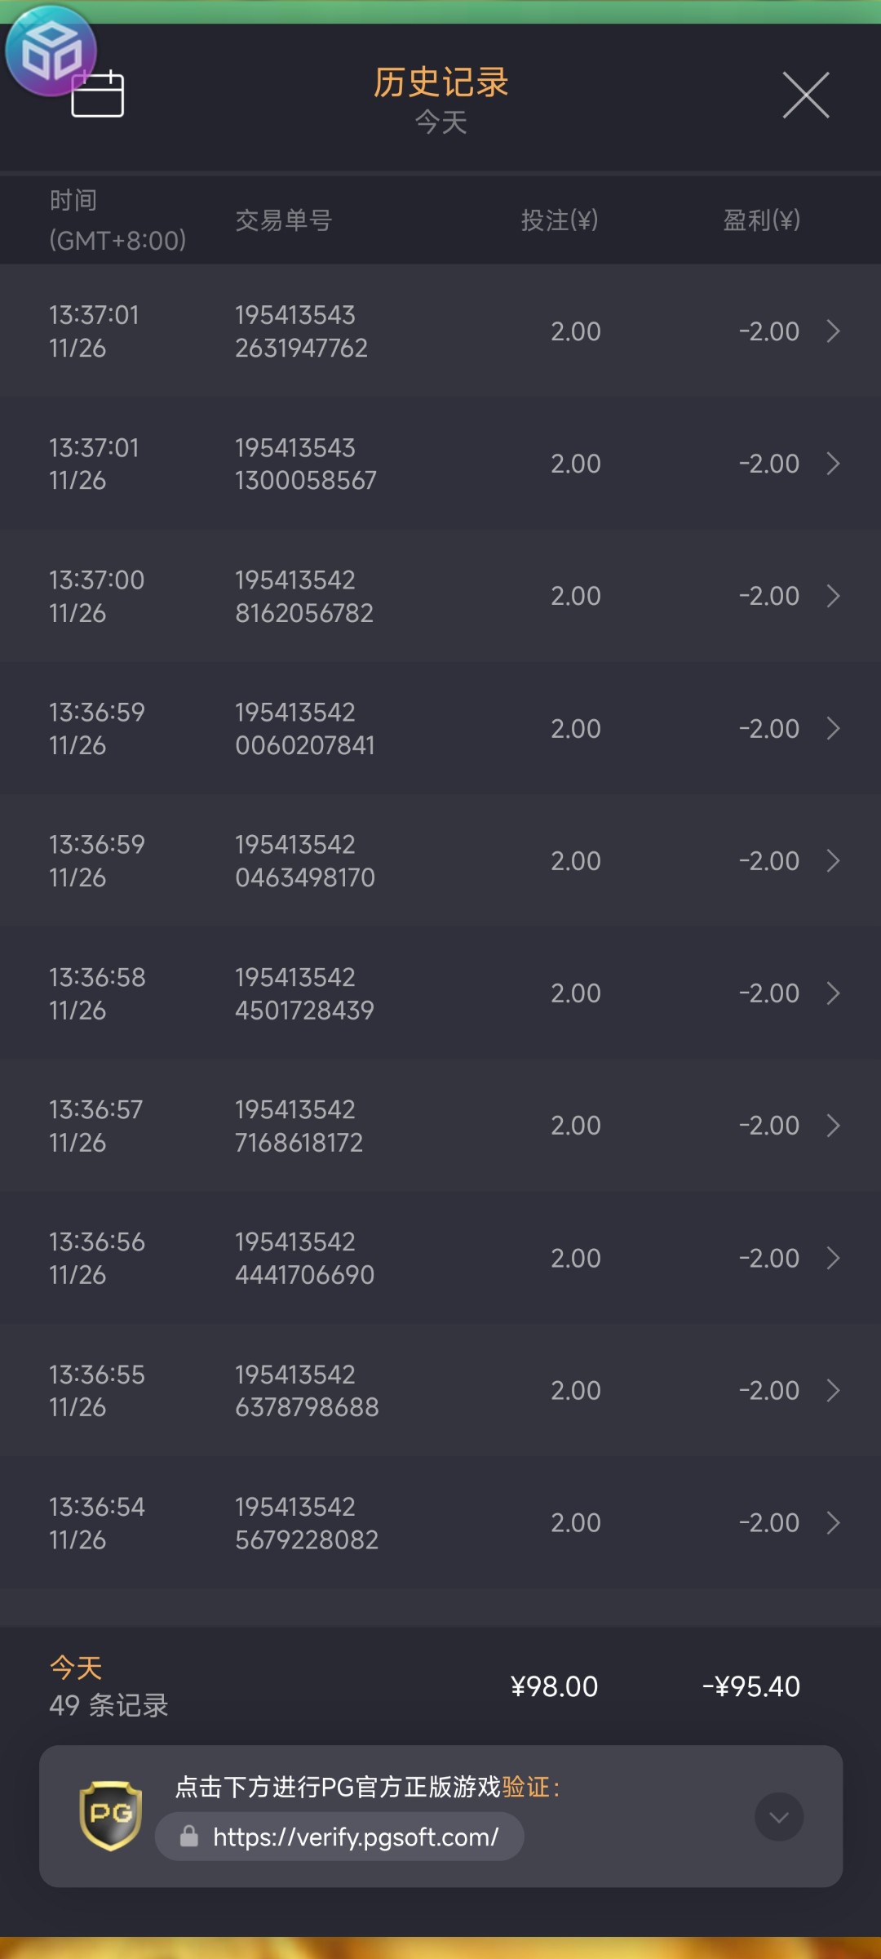Open the verify.pgsoft.com link

click(x=356, y=1837)
